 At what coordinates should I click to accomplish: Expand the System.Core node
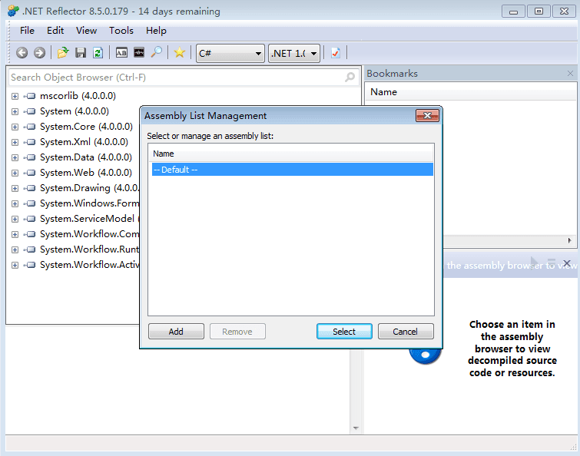(15, 127)
